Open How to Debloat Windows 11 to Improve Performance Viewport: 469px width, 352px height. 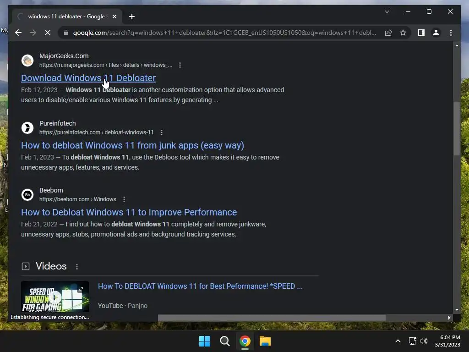pos(129,212)
